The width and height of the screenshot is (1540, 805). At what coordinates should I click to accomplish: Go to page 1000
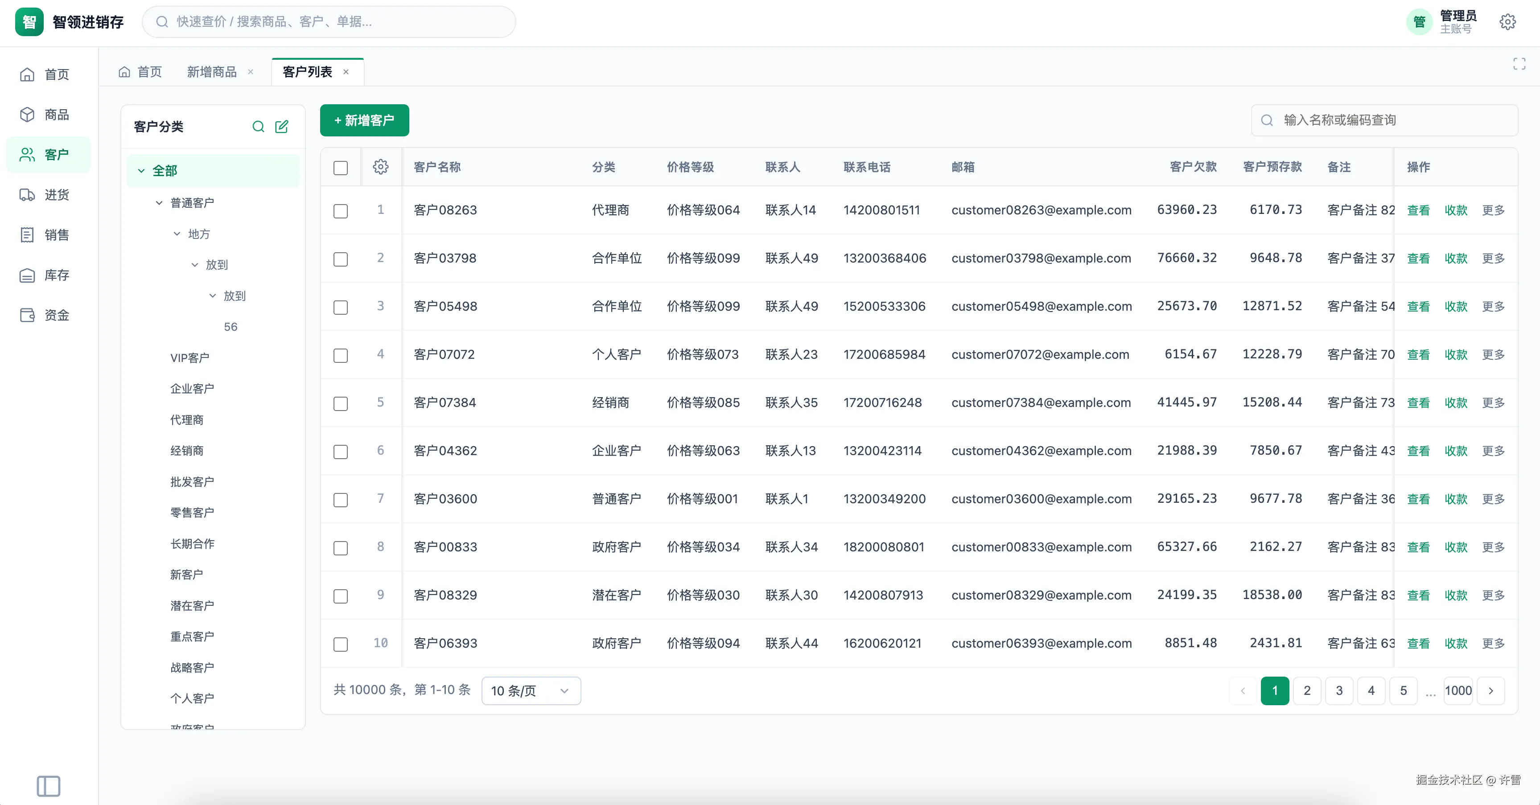tap(1458, 691)
